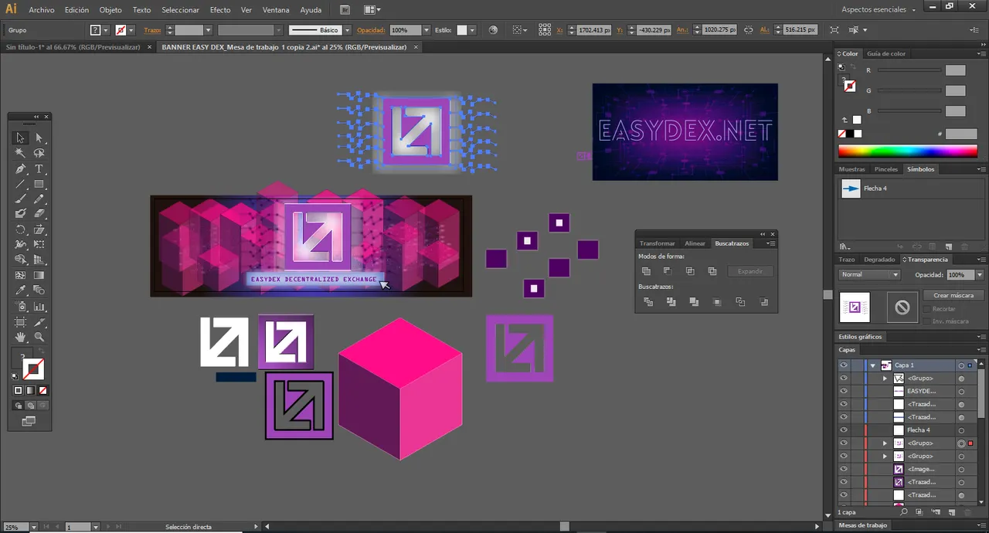Open the control bar opacity 100% dropdown
Image resolution: width=989 pixels, height=533 pixels.
pyautogui.click(x=427, y=30)
